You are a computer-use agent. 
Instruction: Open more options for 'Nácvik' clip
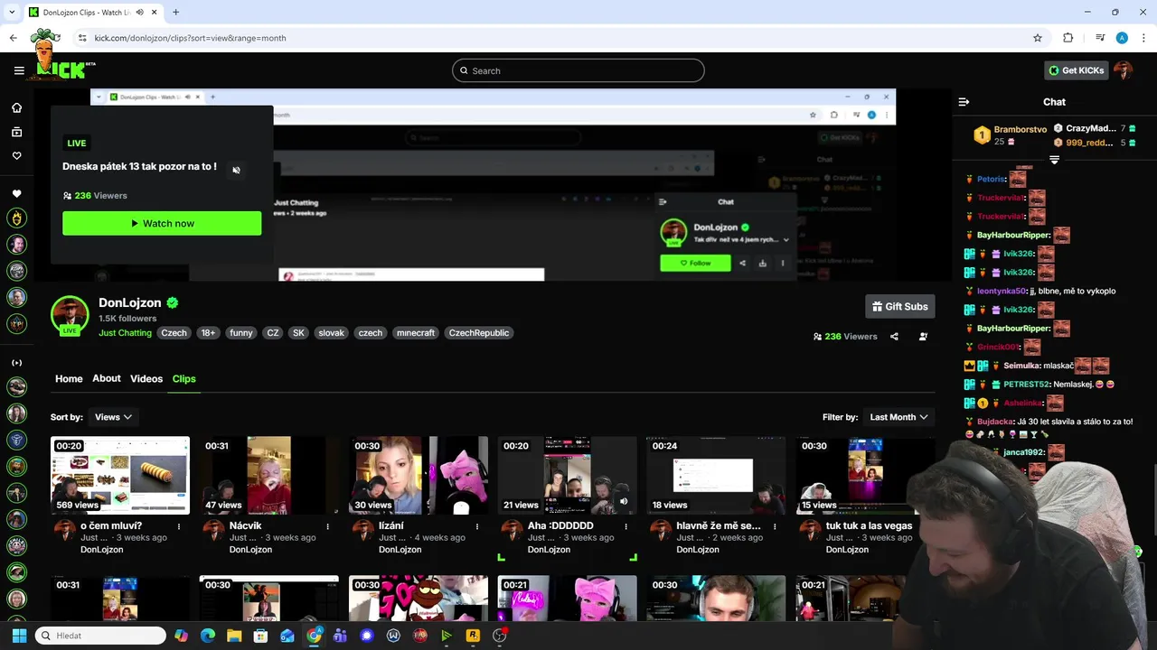point(328,526)
